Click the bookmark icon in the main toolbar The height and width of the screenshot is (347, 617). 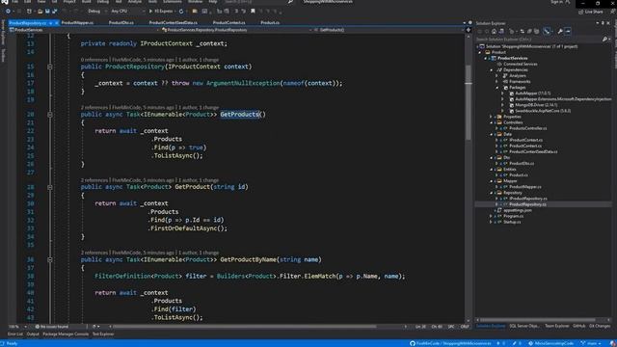pos(253,11)
